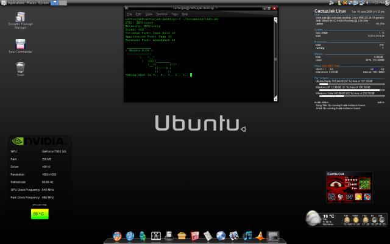The width and height of the screenshot is (390, 244).
Task: Click the Windows XP filesystem usage bar
Action: 352,90
